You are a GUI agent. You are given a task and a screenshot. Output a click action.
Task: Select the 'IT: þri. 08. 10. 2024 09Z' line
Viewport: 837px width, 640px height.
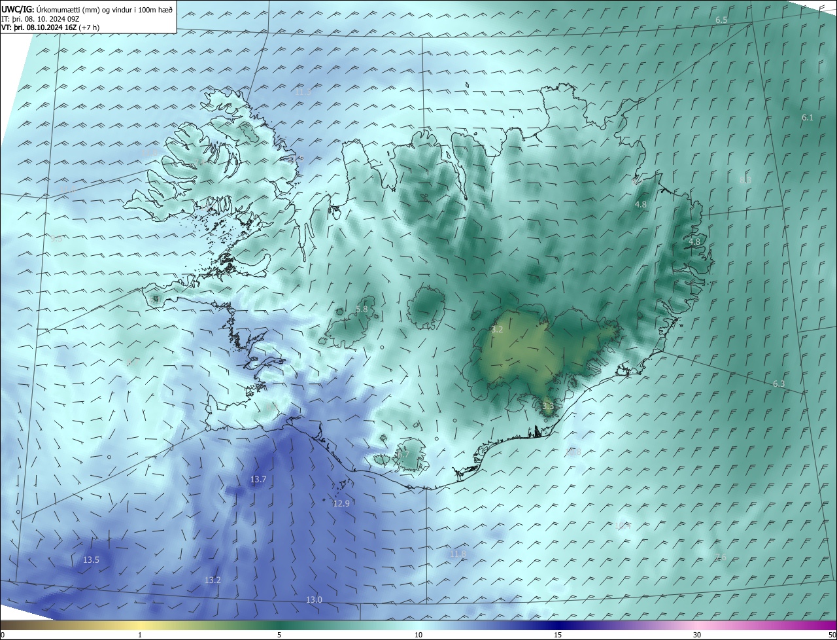click(x=40, y=19)
